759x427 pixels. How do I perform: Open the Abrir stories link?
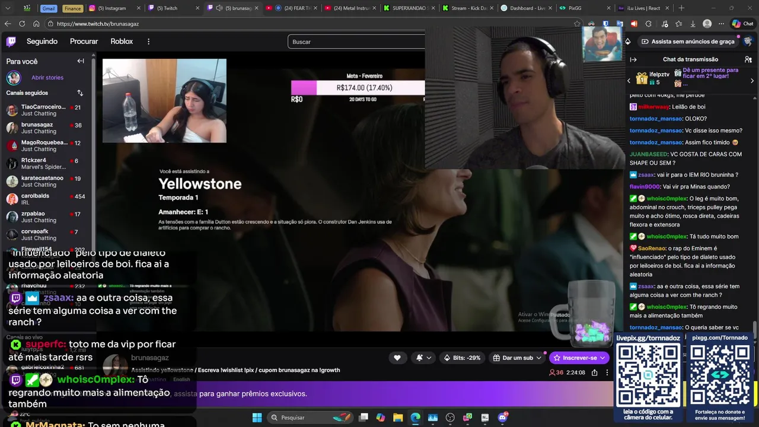pyautogui.click(x=47, y=78)
